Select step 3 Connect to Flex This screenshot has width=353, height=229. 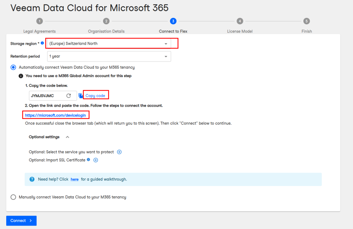pyautogui.click(x=173, y=21)
